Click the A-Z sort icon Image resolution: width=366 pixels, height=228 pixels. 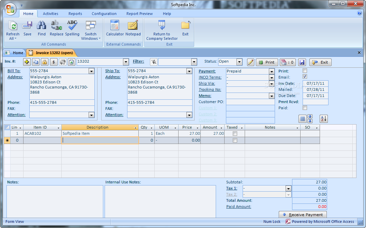pyautogui.click(x=324, y=119)
